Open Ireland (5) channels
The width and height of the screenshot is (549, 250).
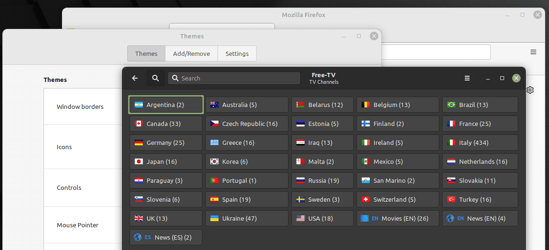coord(398,143)
